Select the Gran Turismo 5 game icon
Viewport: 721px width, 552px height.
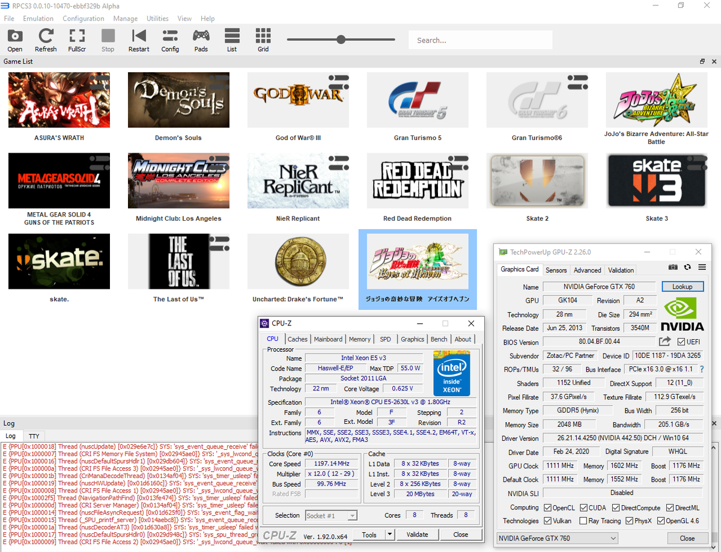coord(418,100)
